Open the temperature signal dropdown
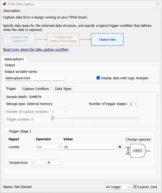 coord(21,162)
